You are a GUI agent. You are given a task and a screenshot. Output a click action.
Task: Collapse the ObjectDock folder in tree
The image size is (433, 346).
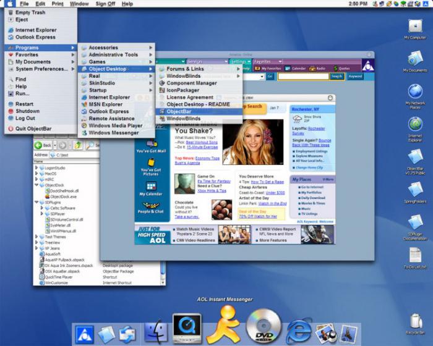tap(36, 185)
